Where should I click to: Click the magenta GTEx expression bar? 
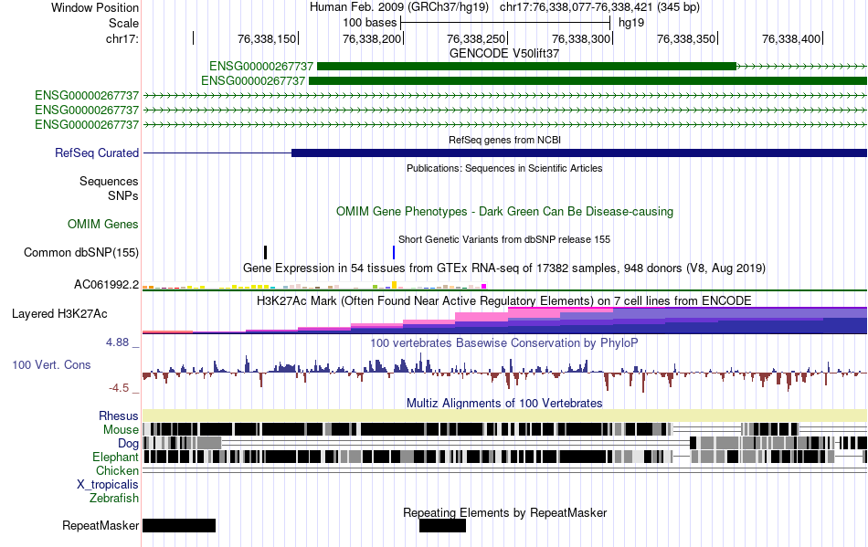[x=484, y=287]
